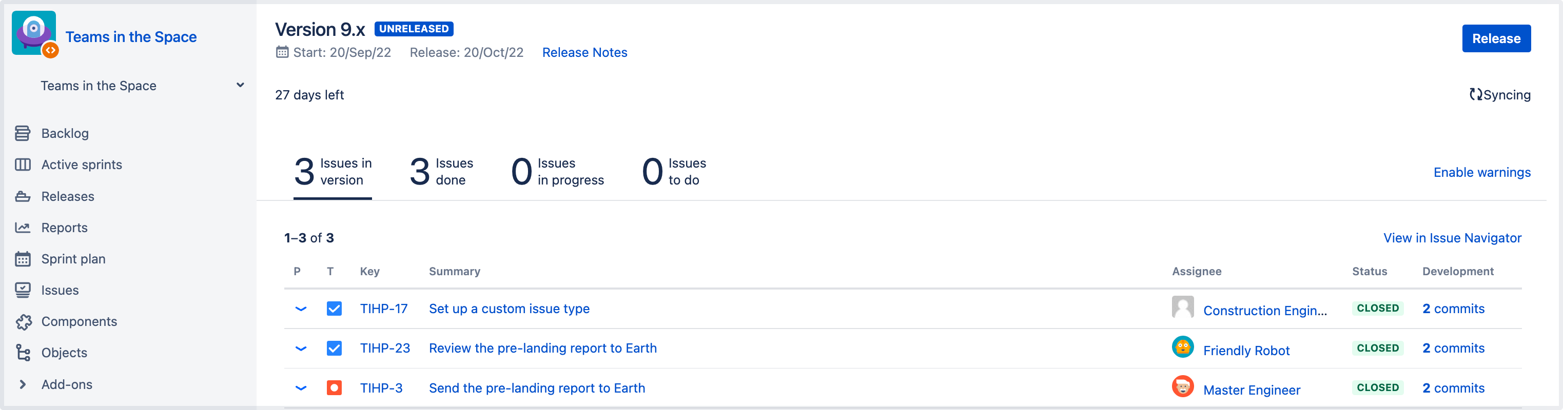Click task type checkbox icon for TIHP-17

334,309
